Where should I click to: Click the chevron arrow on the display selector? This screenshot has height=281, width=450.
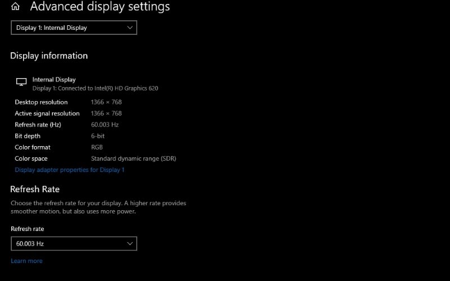coord(130,28)
